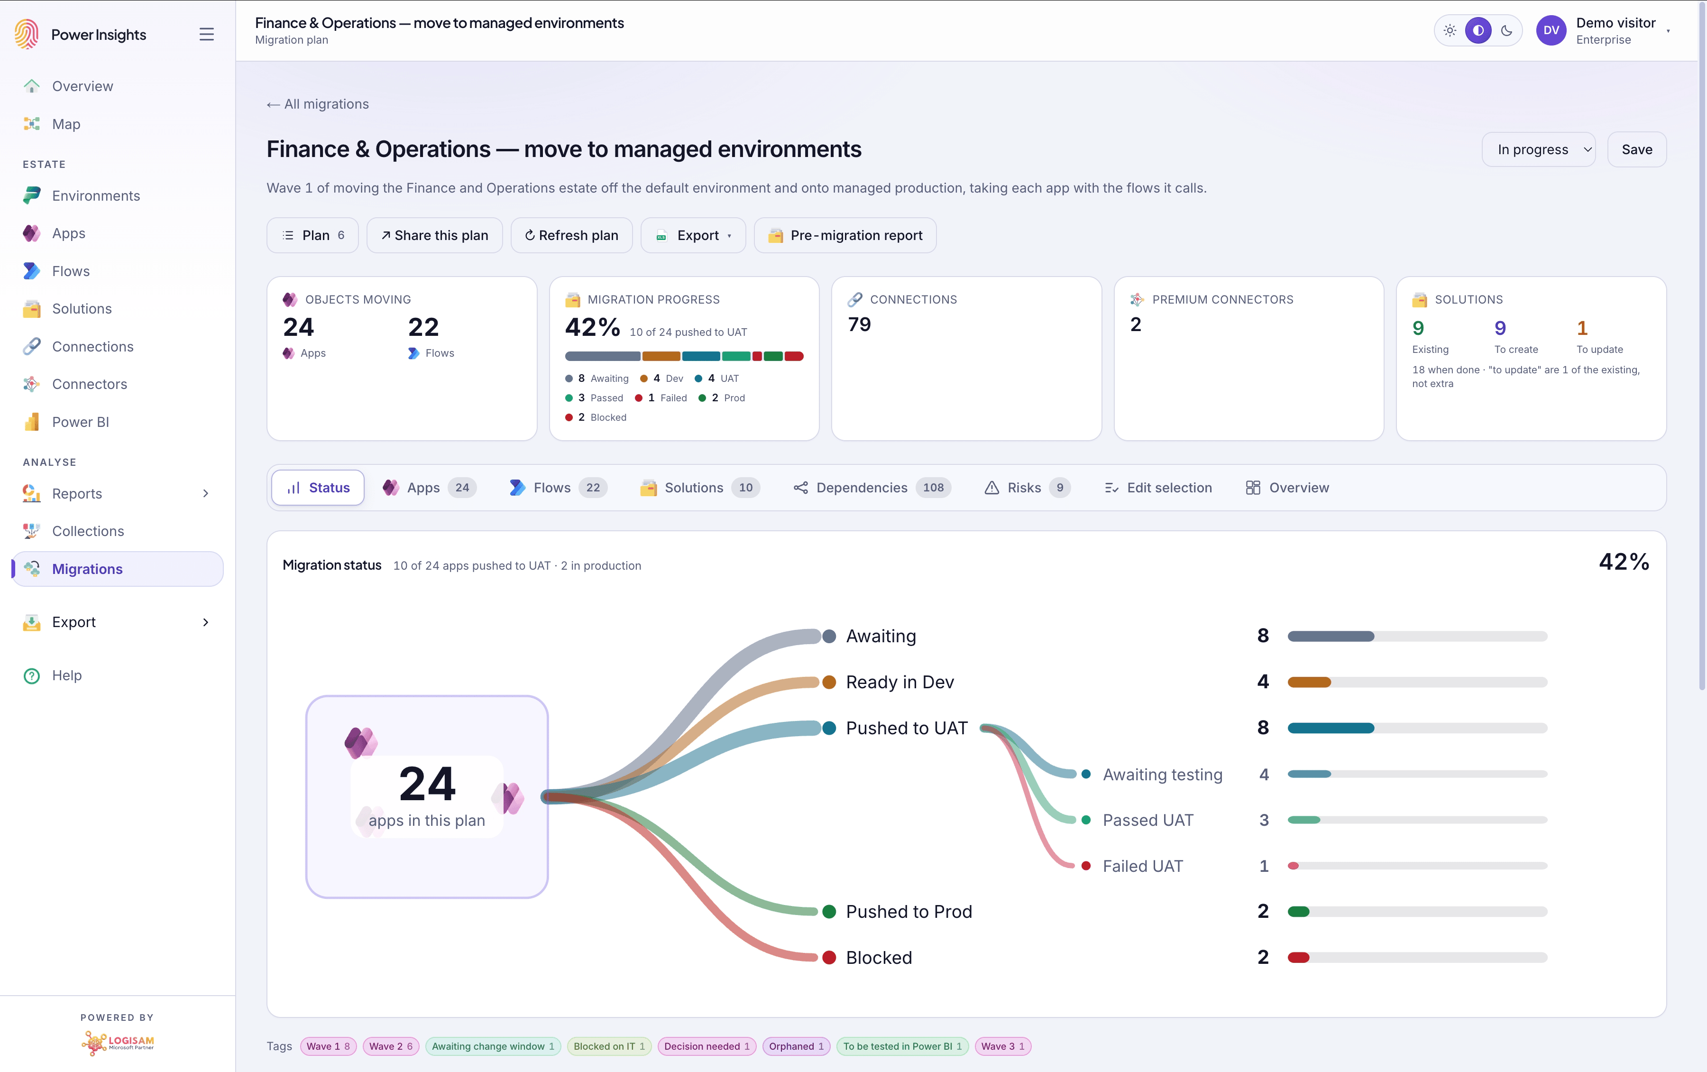The height and width of the screenshot is (1072, 1707).
Task: Open Demo visitor account menu arrow
Action: click(x=1668, y=31)
